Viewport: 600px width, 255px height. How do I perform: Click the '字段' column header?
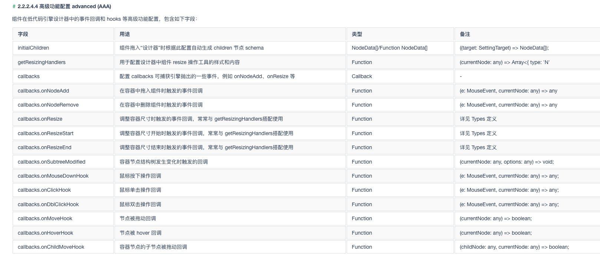coord(63,34)
